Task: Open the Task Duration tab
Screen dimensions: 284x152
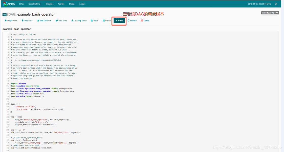Action: coord(44,21)
